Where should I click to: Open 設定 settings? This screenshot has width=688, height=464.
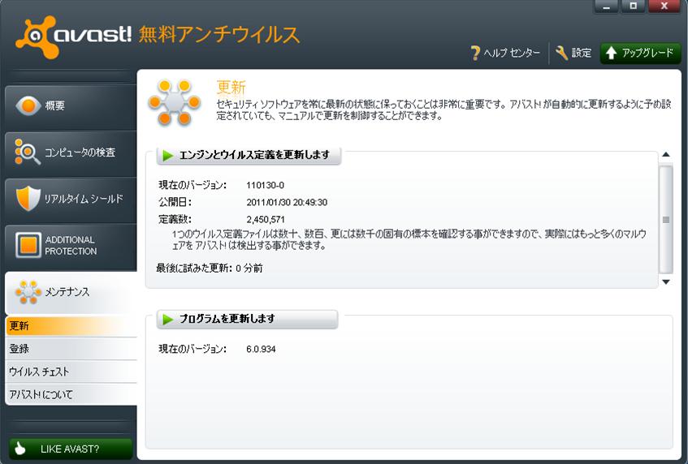582,53
